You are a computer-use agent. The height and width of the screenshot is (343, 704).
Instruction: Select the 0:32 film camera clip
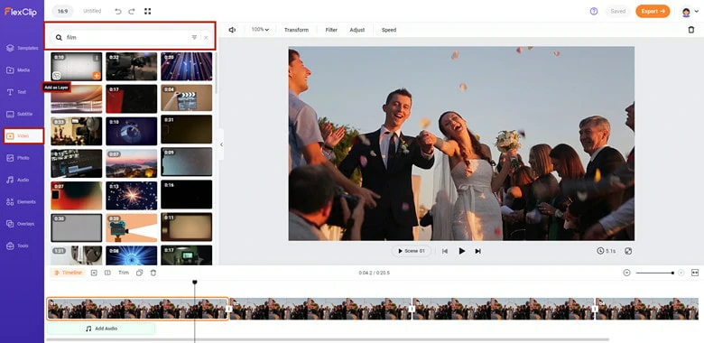click(x=132, y=67)
